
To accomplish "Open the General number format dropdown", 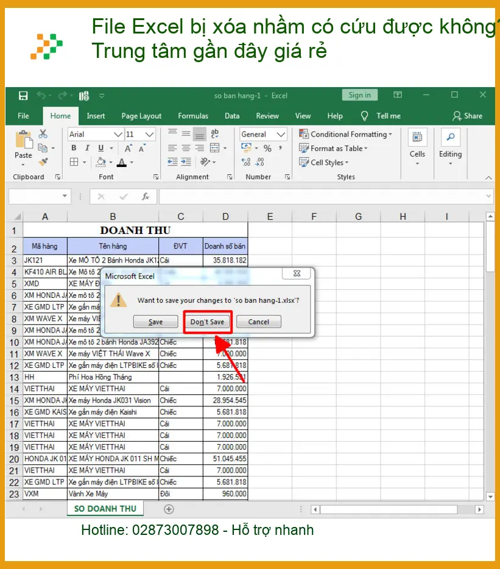I will tap(281, 135).
